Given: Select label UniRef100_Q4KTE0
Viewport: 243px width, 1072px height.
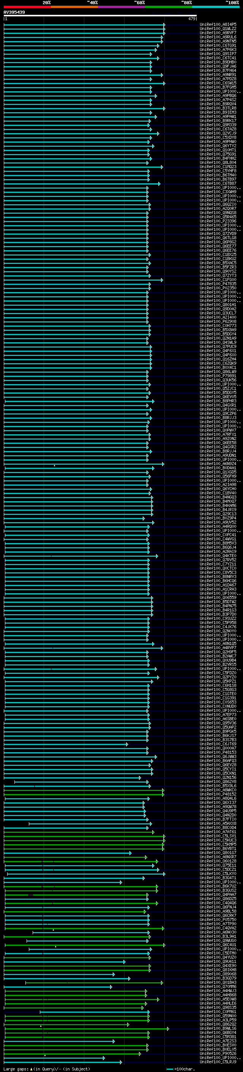Looking at the screenshot, I should click(x=218, y=556).
